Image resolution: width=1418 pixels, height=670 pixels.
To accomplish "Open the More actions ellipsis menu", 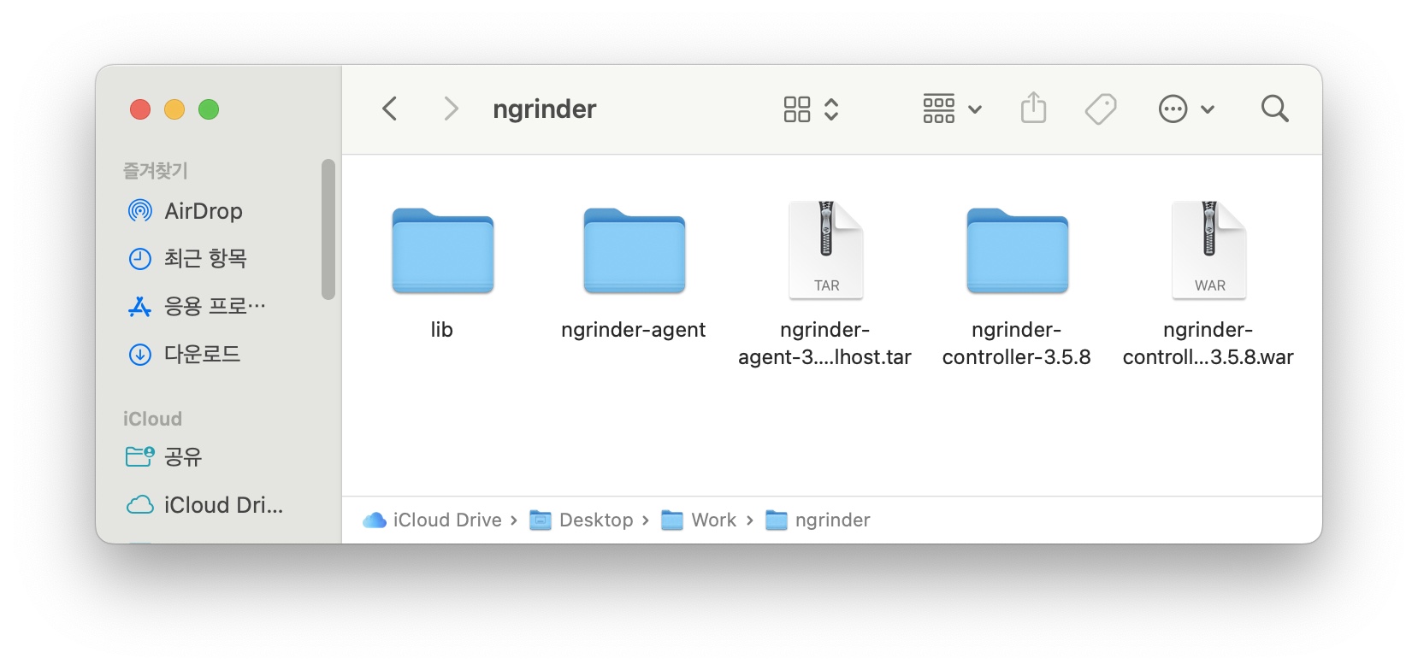I will tap(1186, 109).
